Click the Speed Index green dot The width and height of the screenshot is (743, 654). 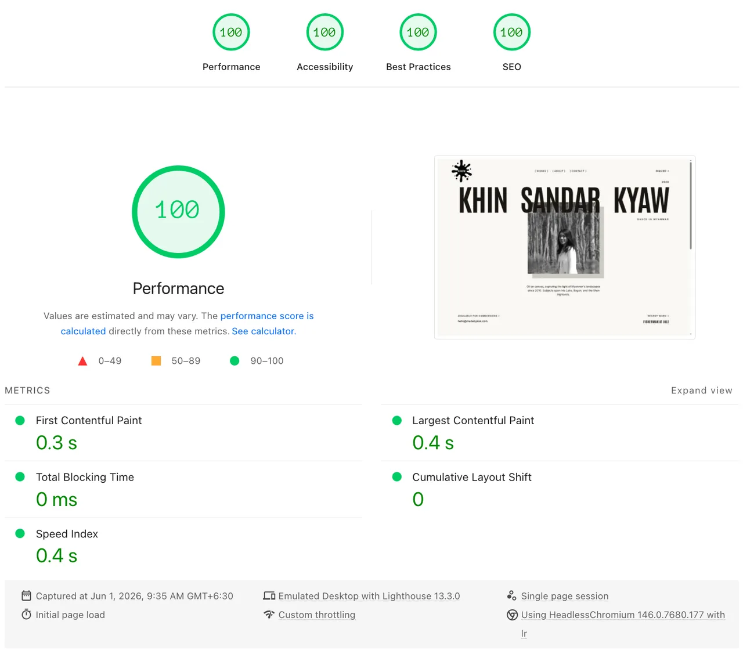20,534
